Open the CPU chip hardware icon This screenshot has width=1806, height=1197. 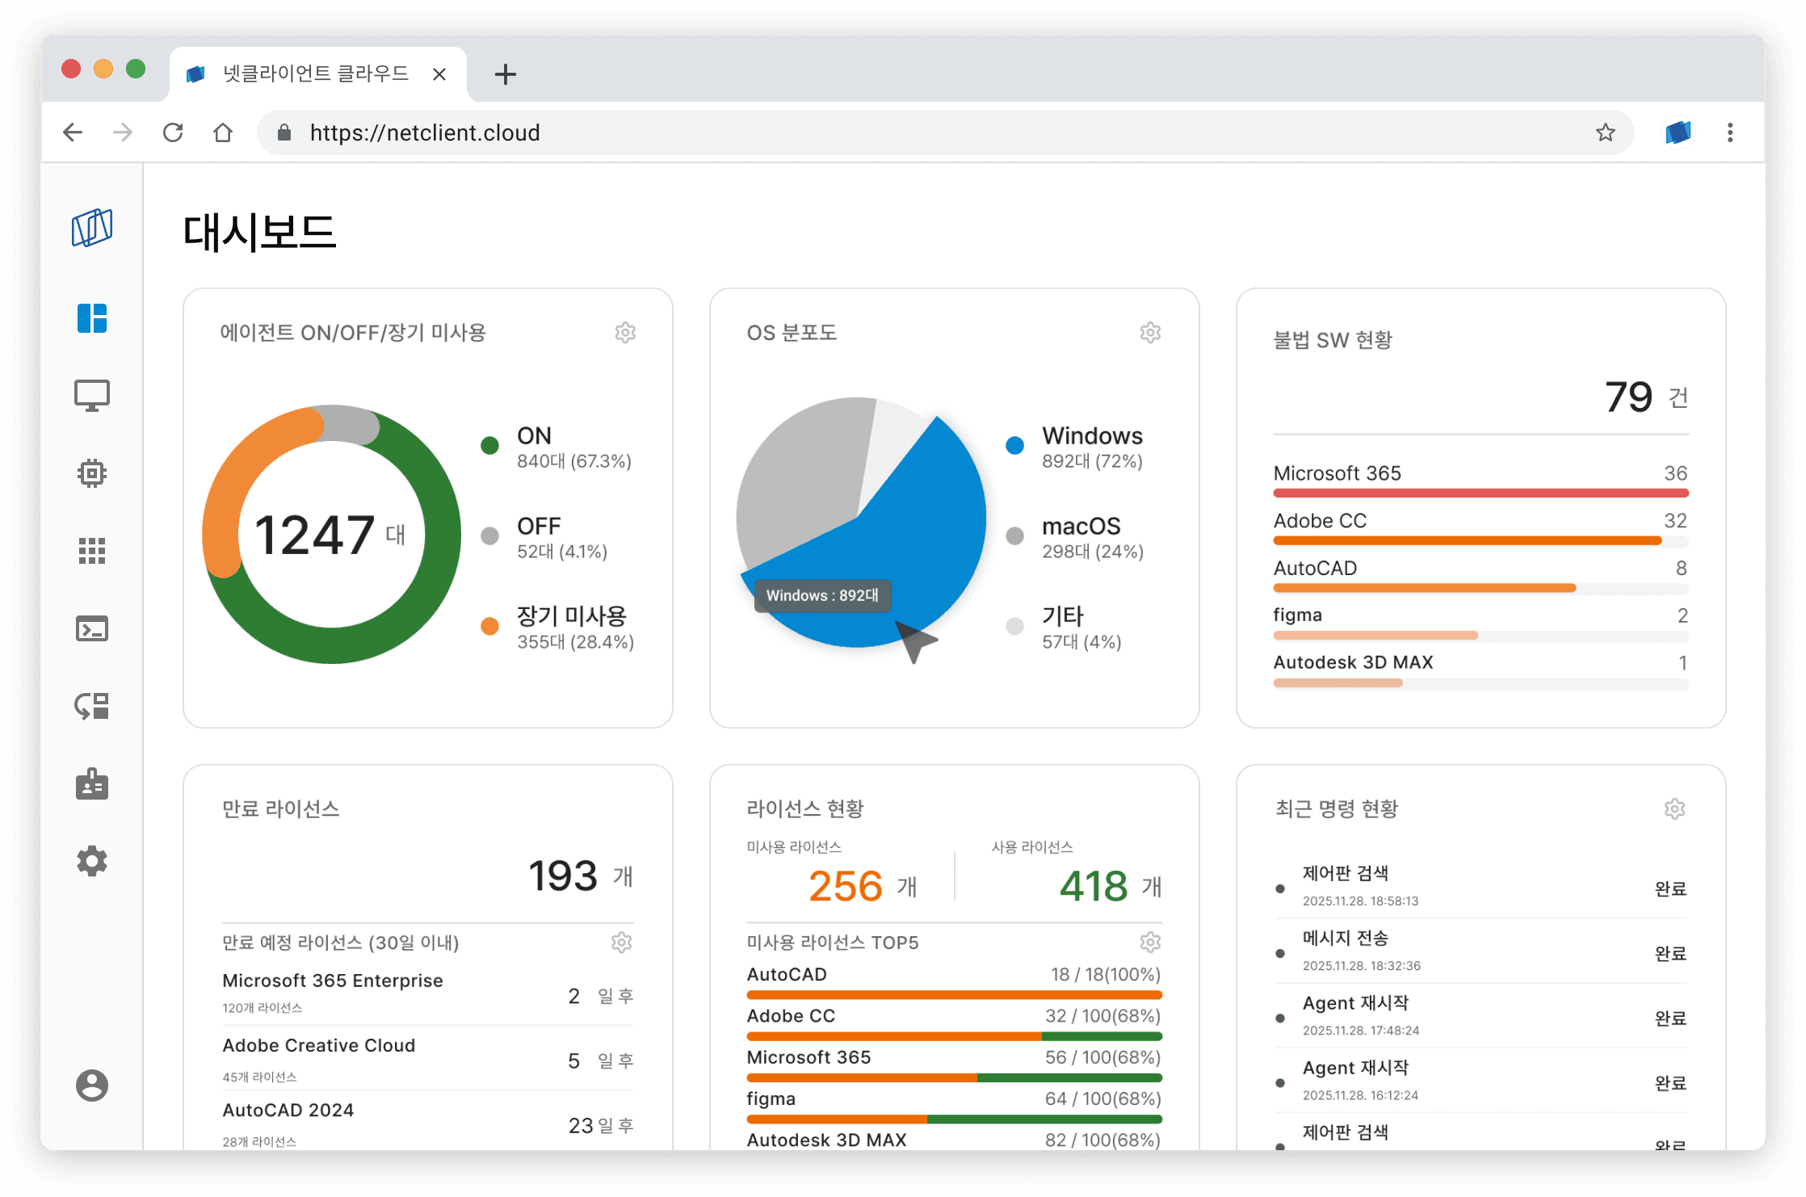point(92,473)
